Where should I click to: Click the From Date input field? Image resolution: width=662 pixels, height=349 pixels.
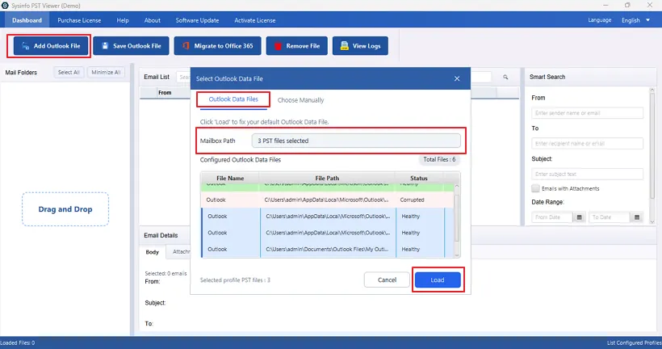pos(552,217)
